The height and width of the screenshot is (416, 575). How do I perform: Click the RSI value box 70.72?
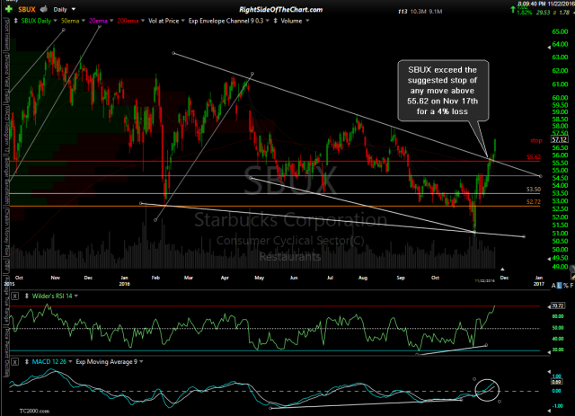558,306
